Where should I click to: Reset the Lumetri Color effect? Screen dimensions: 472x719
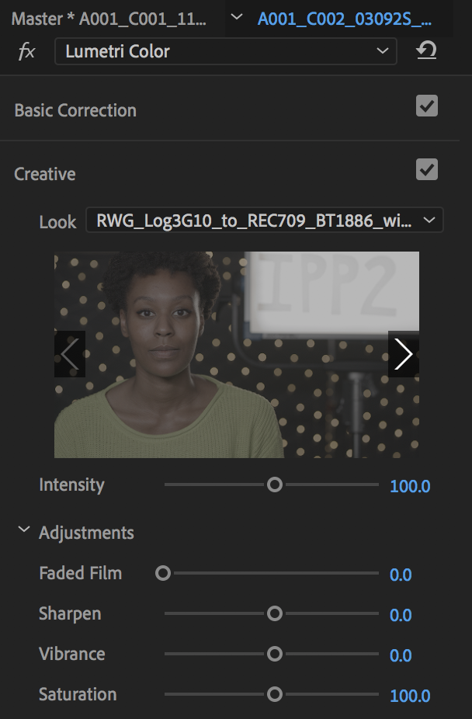click(x=426, y=50)
